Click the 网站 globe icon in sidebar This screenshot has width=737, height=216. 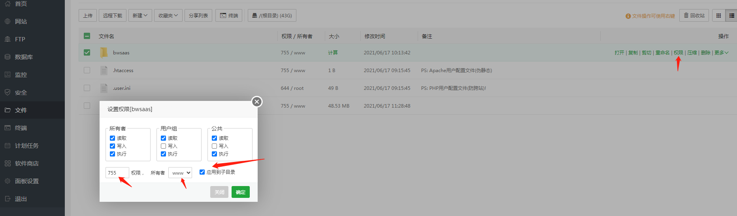pos(8,21)
